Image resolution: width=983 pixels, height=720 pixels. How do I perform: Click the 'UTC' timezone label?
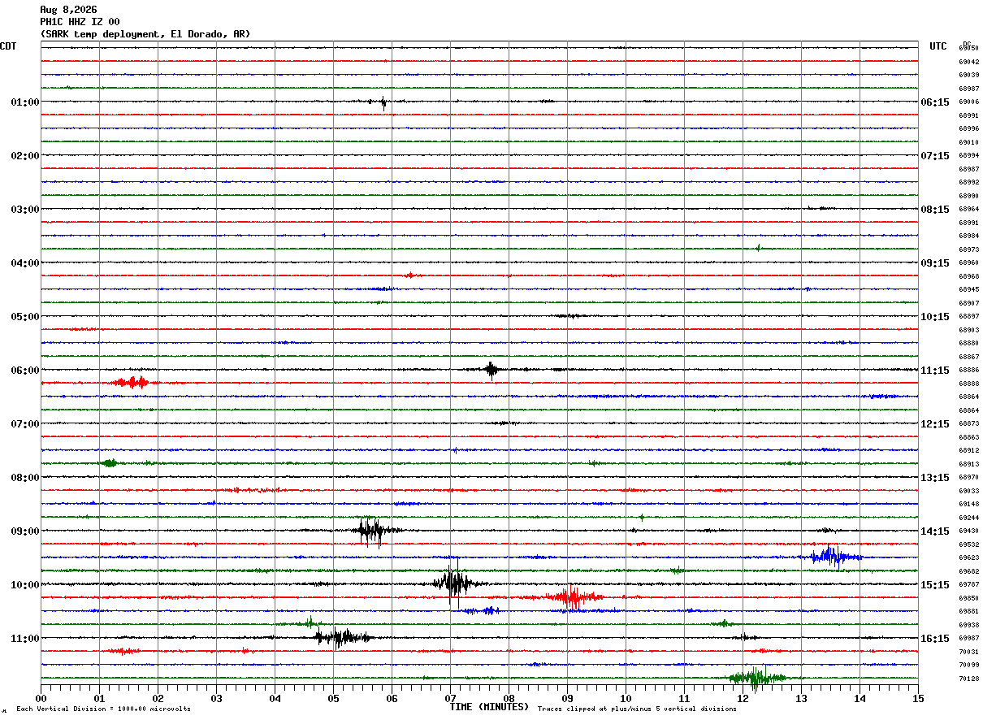pyautogui.click(x=938, y=46)
